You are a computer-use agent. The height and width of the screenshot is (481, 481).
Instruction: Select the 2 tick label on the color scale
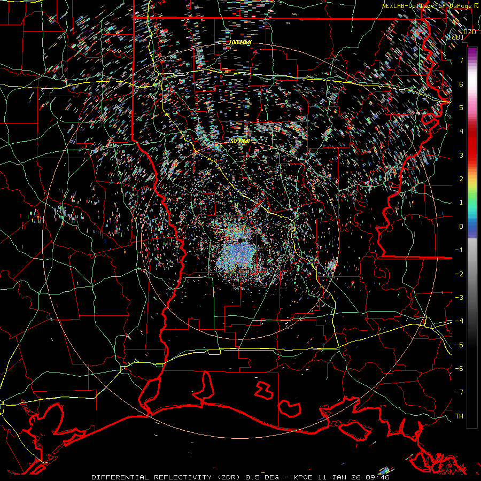461,179
